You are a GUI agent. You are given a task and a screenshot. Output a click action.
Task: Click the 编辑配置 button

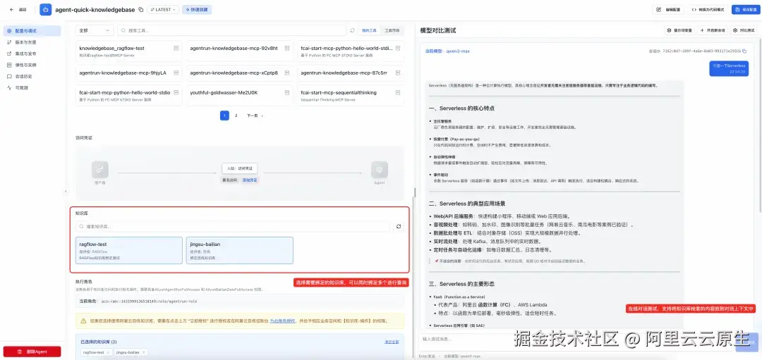[669, 10]
